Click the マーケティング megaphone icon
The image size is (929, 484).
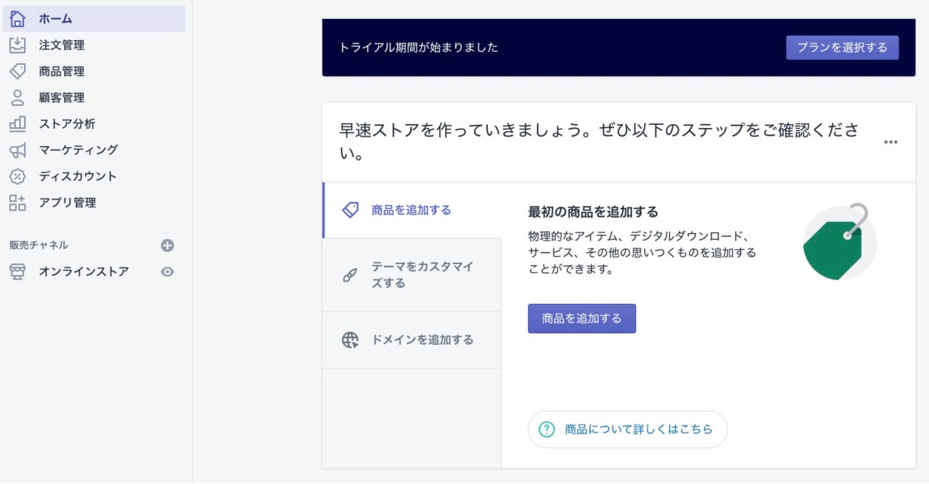coord(18,150)
